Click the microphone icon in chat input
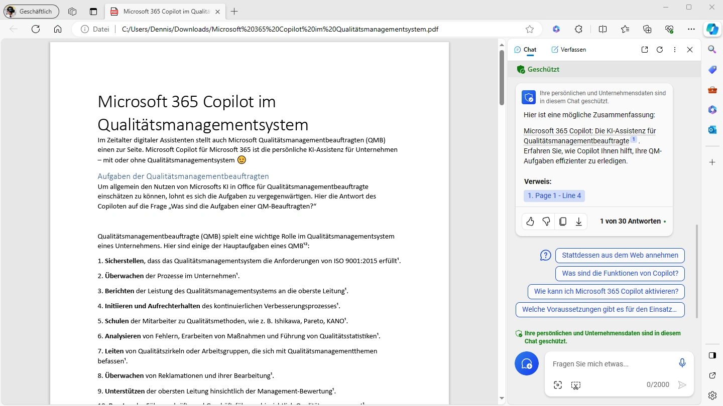Viewport: 723px width, 406px height. click(682, 363)
